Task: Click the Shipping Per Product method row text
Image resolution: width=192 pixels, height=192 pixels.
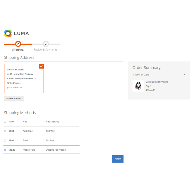Action: coord(56,150)
